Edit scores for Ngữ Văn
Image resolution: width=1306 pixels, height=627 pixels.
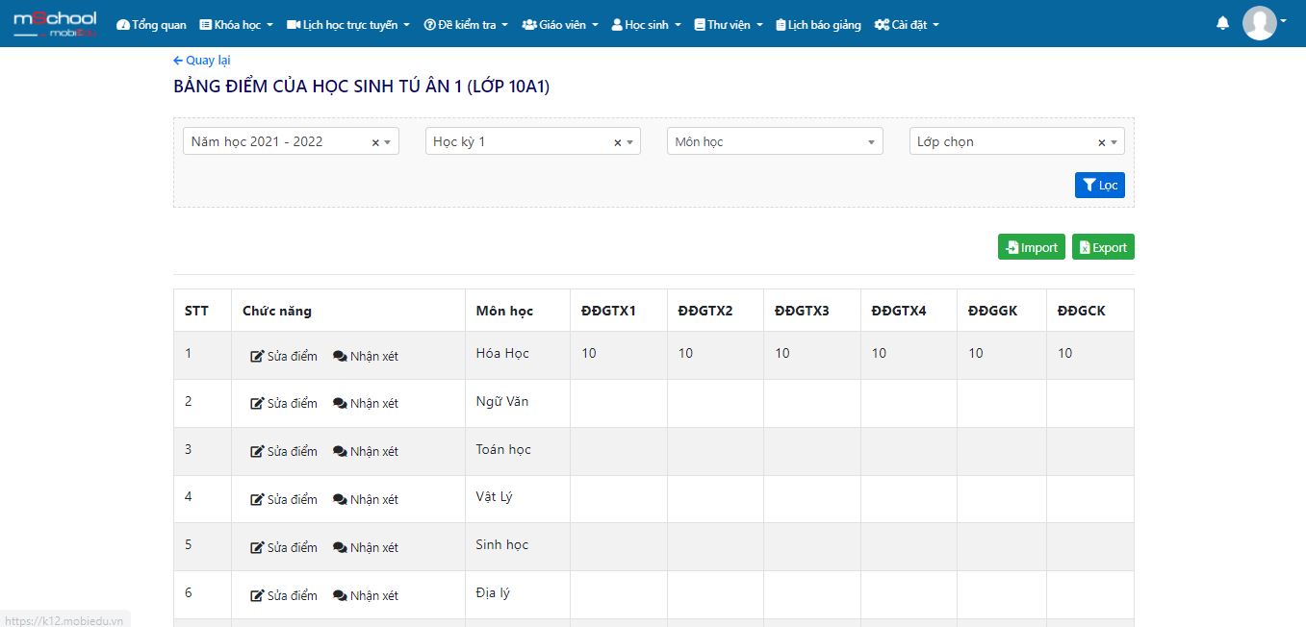[284, 403]
